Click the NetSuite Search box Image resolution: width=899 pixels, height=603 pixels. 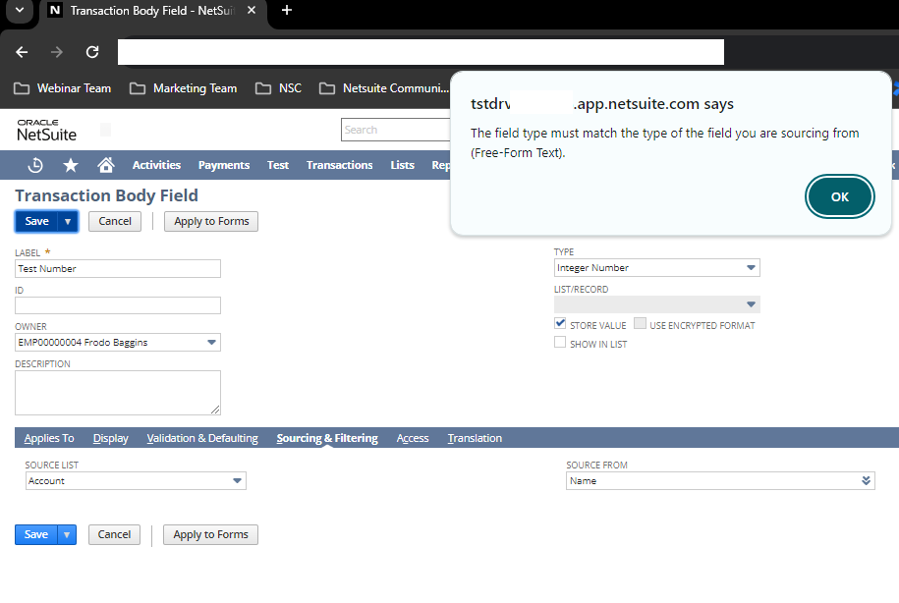tap(396, 130)
